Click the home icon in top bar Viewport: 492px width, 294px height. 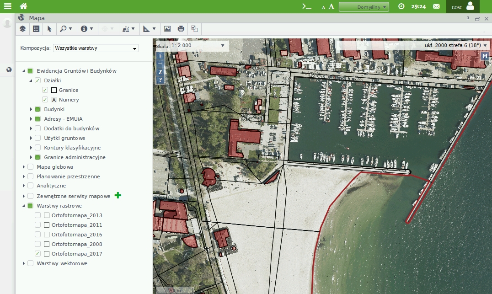pos(23,6)
